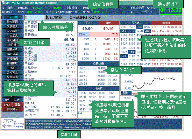Switch language with the ENG button

7,105
